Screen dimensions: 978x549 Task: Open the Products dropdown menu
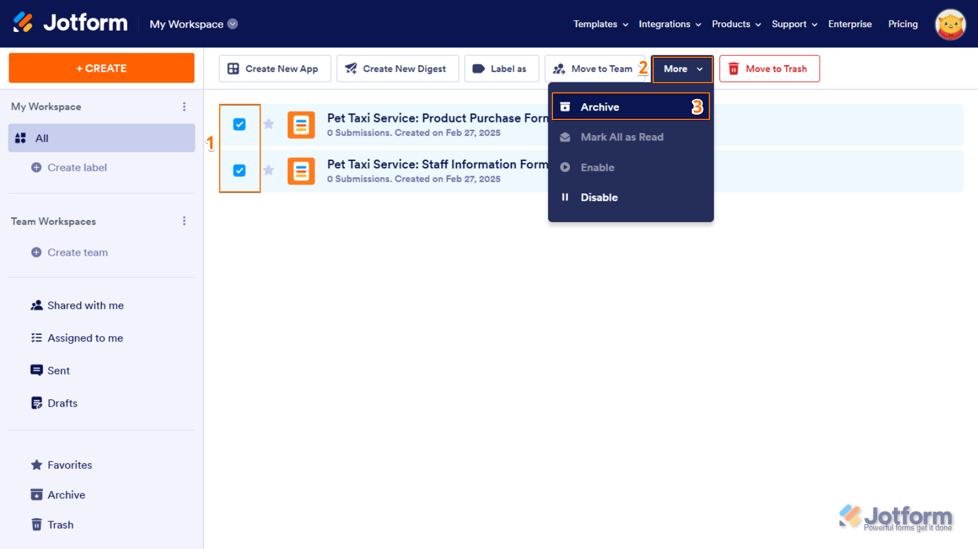point(736,24)
